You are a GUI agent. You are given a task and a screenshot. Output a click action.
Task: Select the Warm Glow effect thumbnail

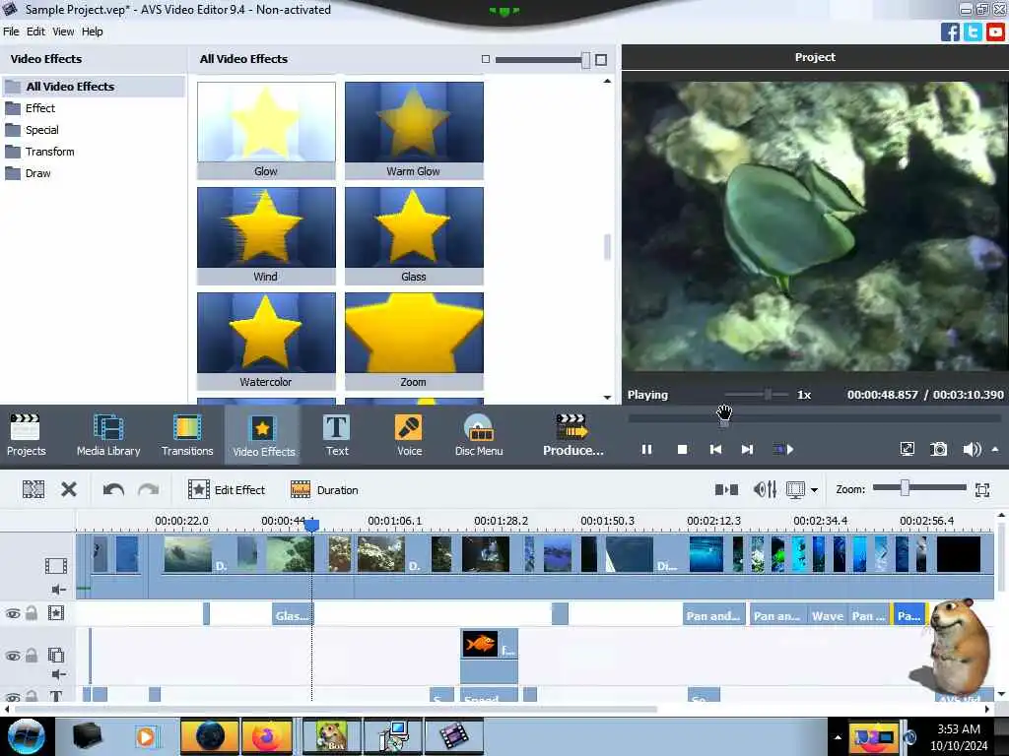point(414,130)
